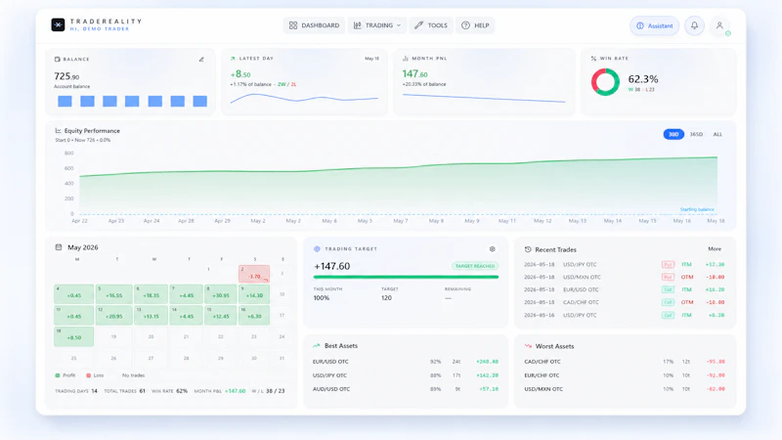The image size is (782, 440).
Task: Open More recent trades link
Action: tap(715, 249)
